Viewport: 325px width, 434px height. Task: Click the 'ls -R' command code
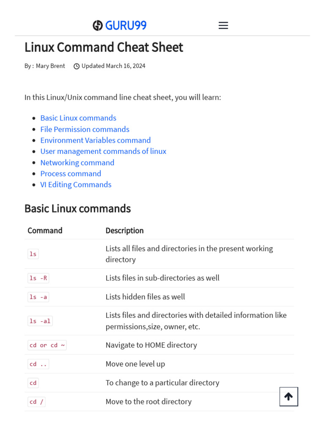point(38,278)
